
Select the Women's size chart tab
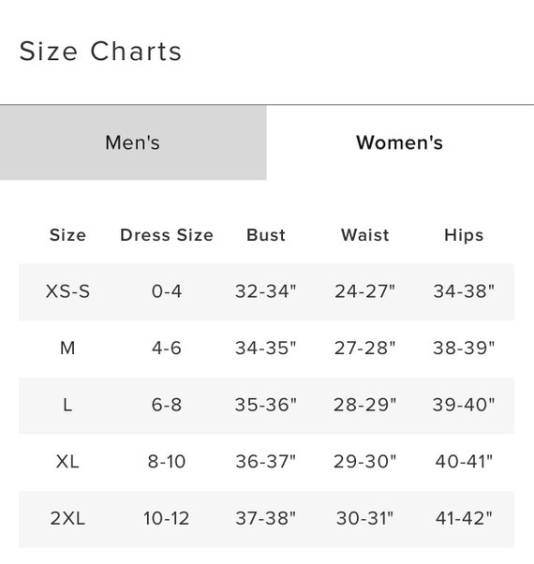coord(400,142)
